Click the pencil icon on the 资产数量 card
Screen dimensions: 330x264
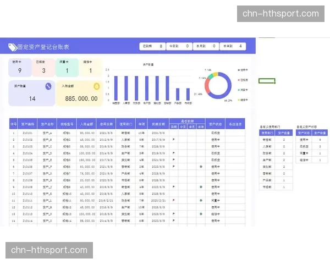click(x=48, y=86)
